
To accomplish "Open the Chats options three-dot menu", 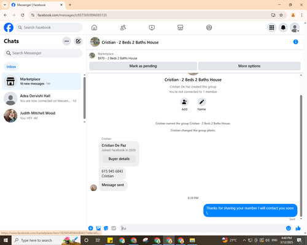I will click(67, 41).
